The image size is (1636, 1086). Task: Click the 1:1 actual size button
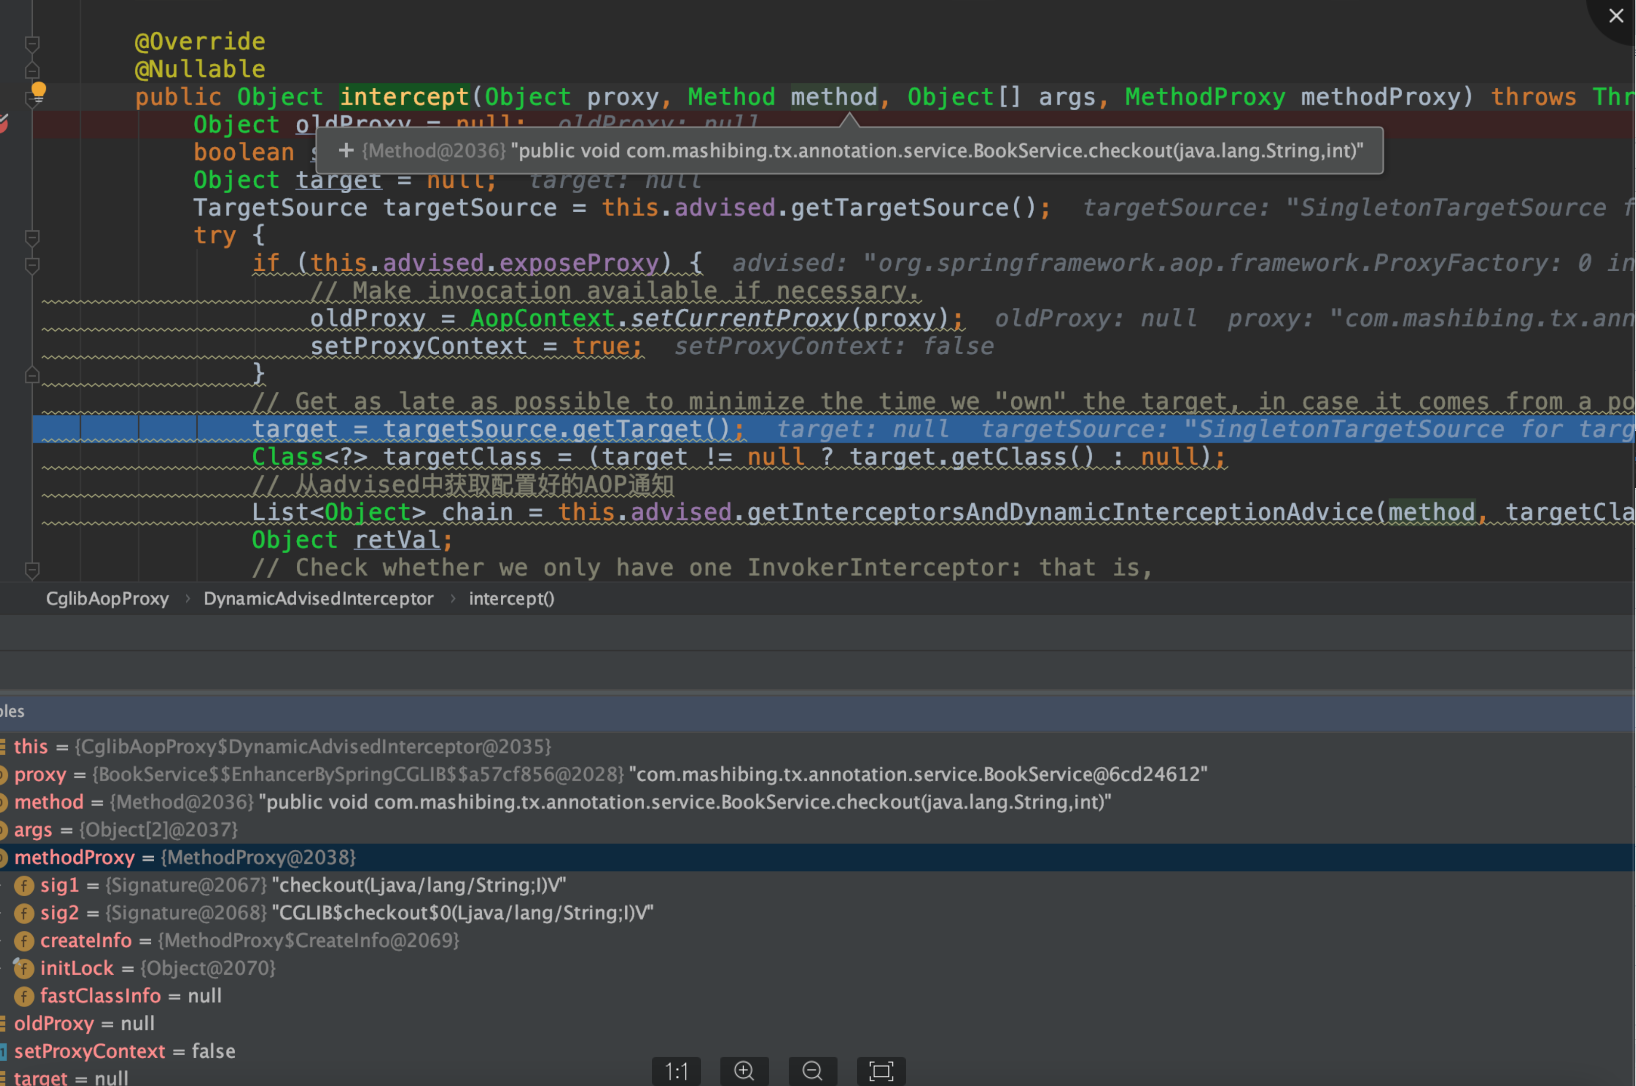(676, 1071)
